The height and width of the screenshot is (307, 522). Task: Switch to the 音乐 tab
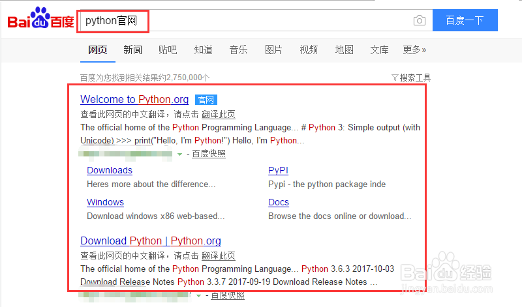point(238,50)
